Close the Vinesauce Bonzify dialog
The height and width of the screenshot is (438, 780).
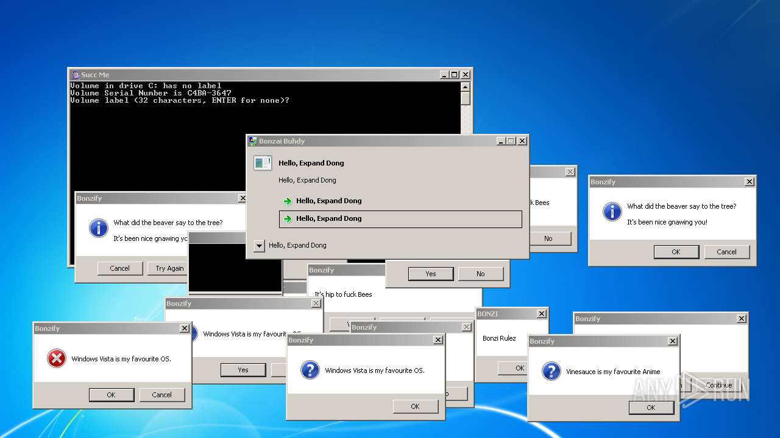673,341
